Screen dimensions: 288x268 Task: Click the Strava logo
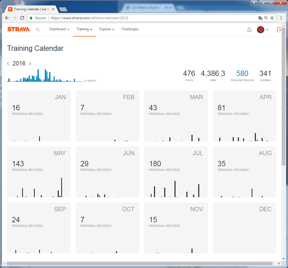pyautogui.click(x=18, y=29)
